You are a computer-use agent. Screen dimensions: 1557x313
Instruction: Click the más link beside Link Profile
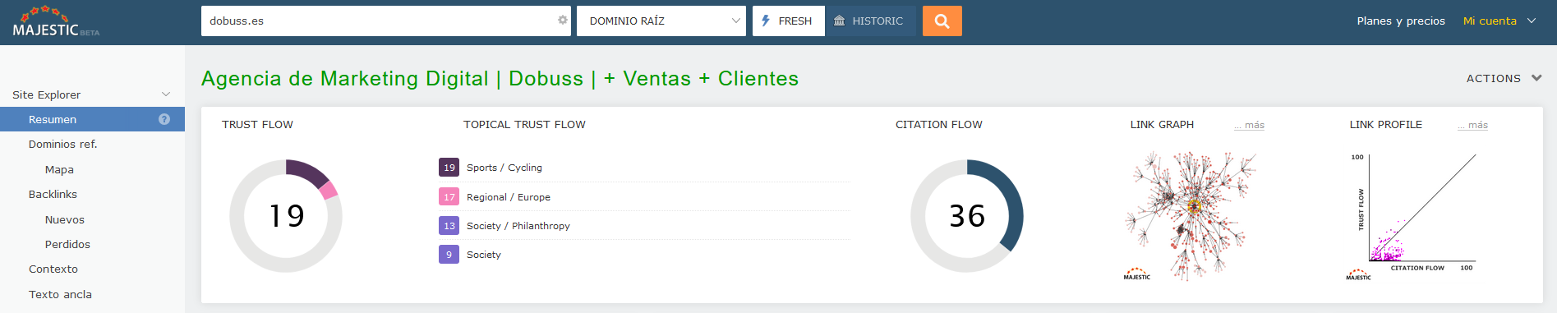(1472, 125)
